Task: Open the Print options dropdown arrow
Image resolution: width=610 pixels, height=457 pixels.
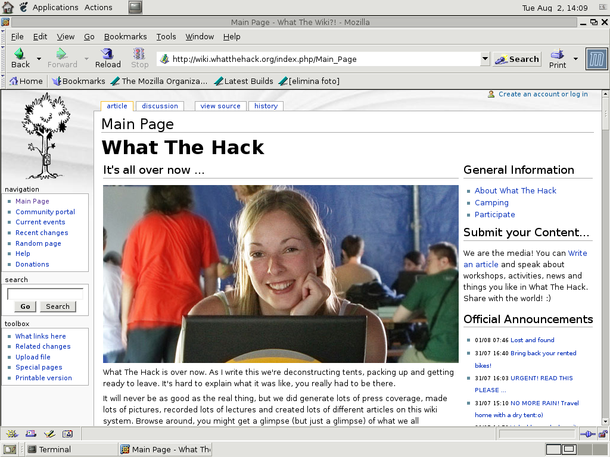Action: (576, 59)
